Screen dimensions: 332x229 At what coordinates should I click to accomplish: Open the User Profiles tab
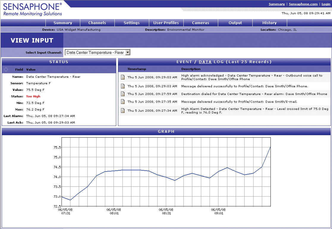(166, 23)
